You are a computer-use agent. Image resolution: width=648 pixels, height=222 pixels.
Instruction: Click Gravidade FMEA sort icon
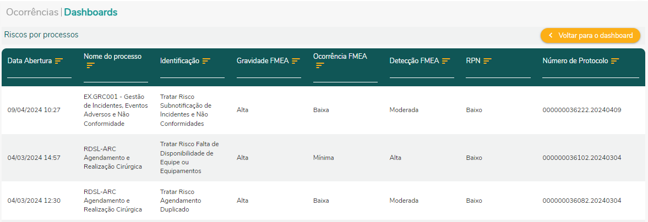[296, 61]
